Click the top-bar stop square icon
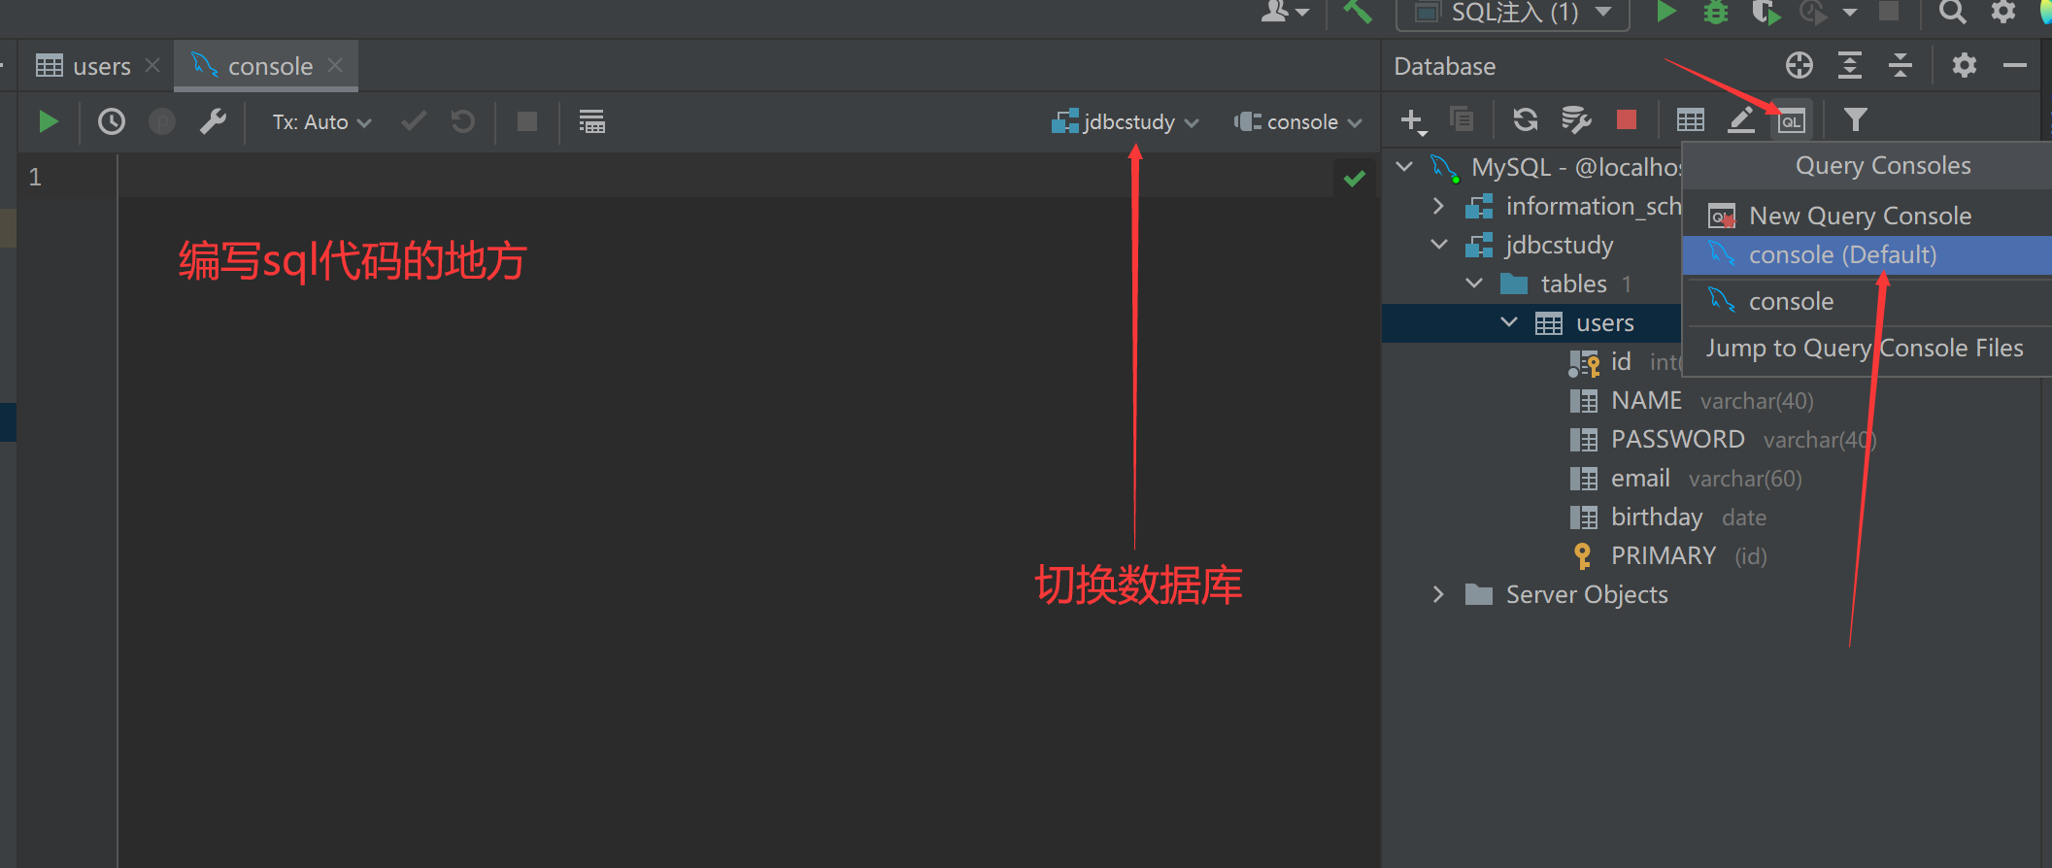The width and height of the screenshot is (2052, 868). point(1889,11)
